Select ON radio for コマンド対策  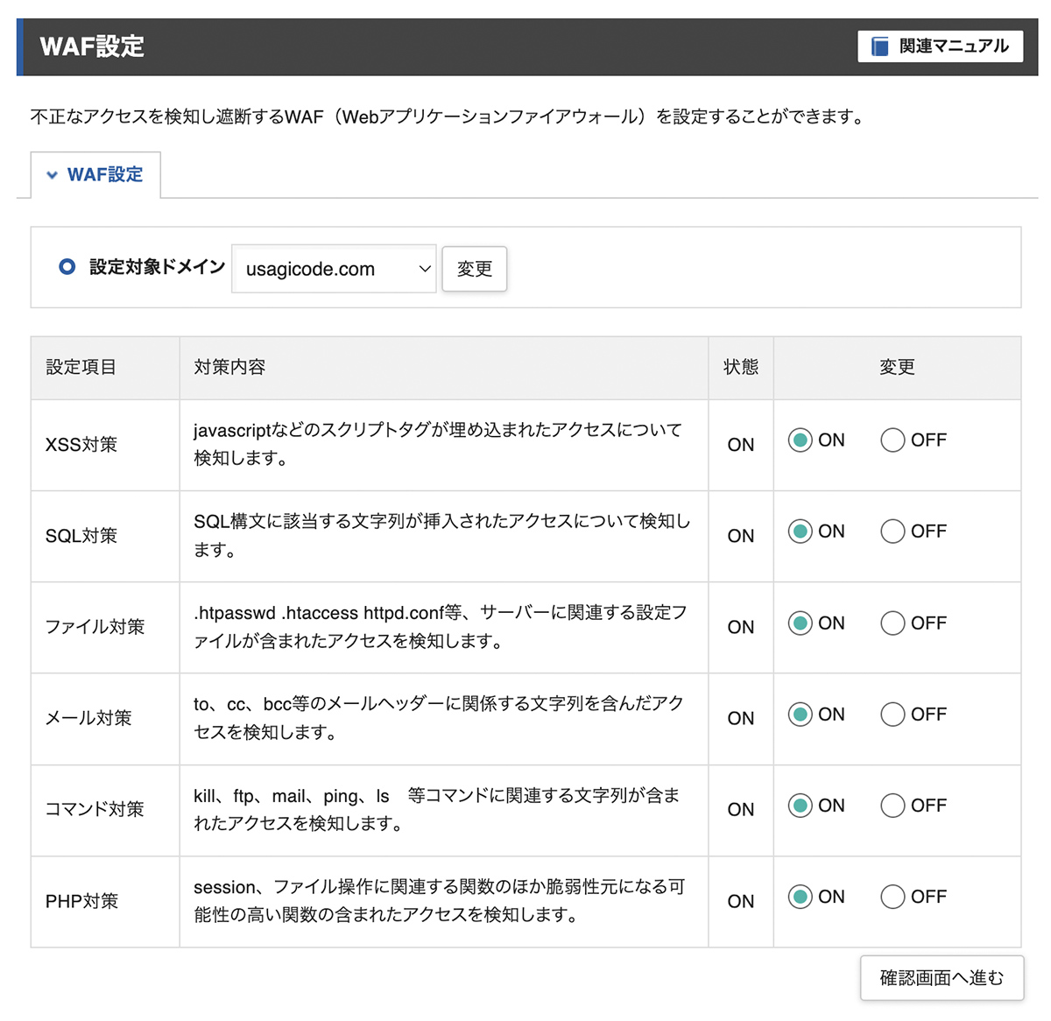point(800,805)
